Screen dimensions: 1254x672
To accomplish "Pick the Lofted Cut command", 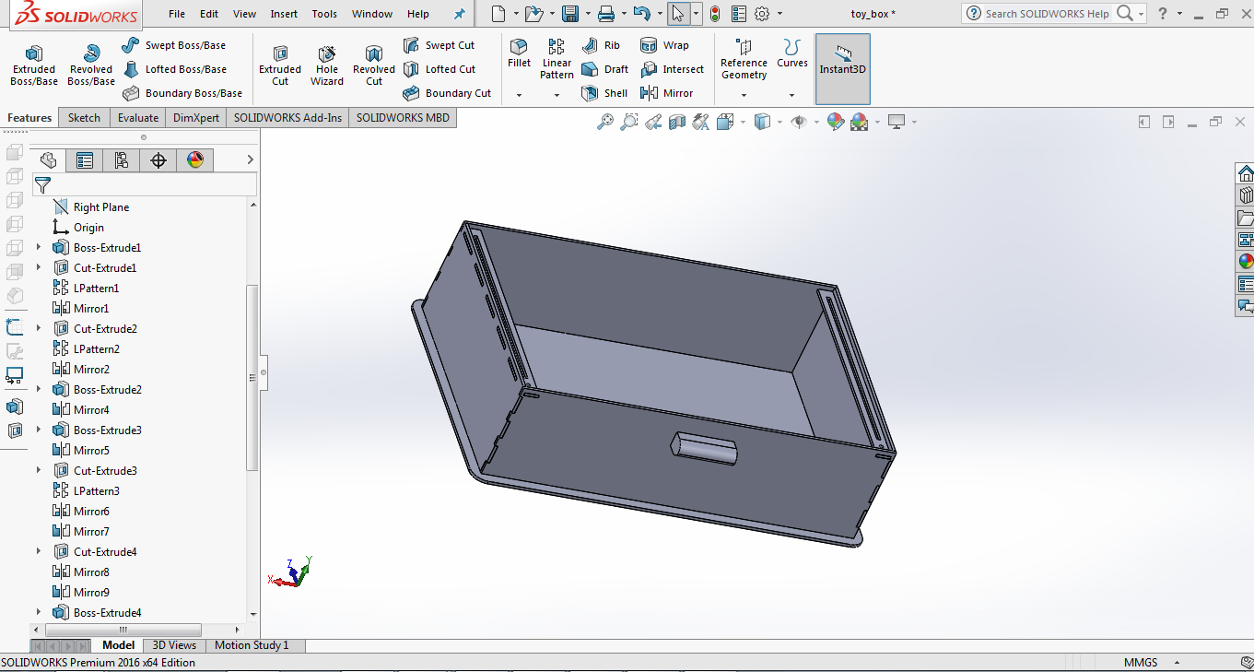I will (439, 69).
